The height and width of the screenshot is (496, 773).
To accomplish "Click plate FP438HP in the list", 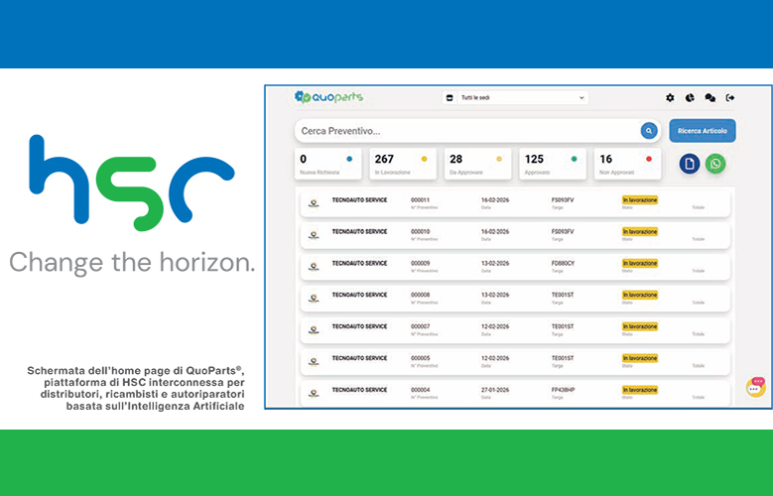I will point(563,390).
